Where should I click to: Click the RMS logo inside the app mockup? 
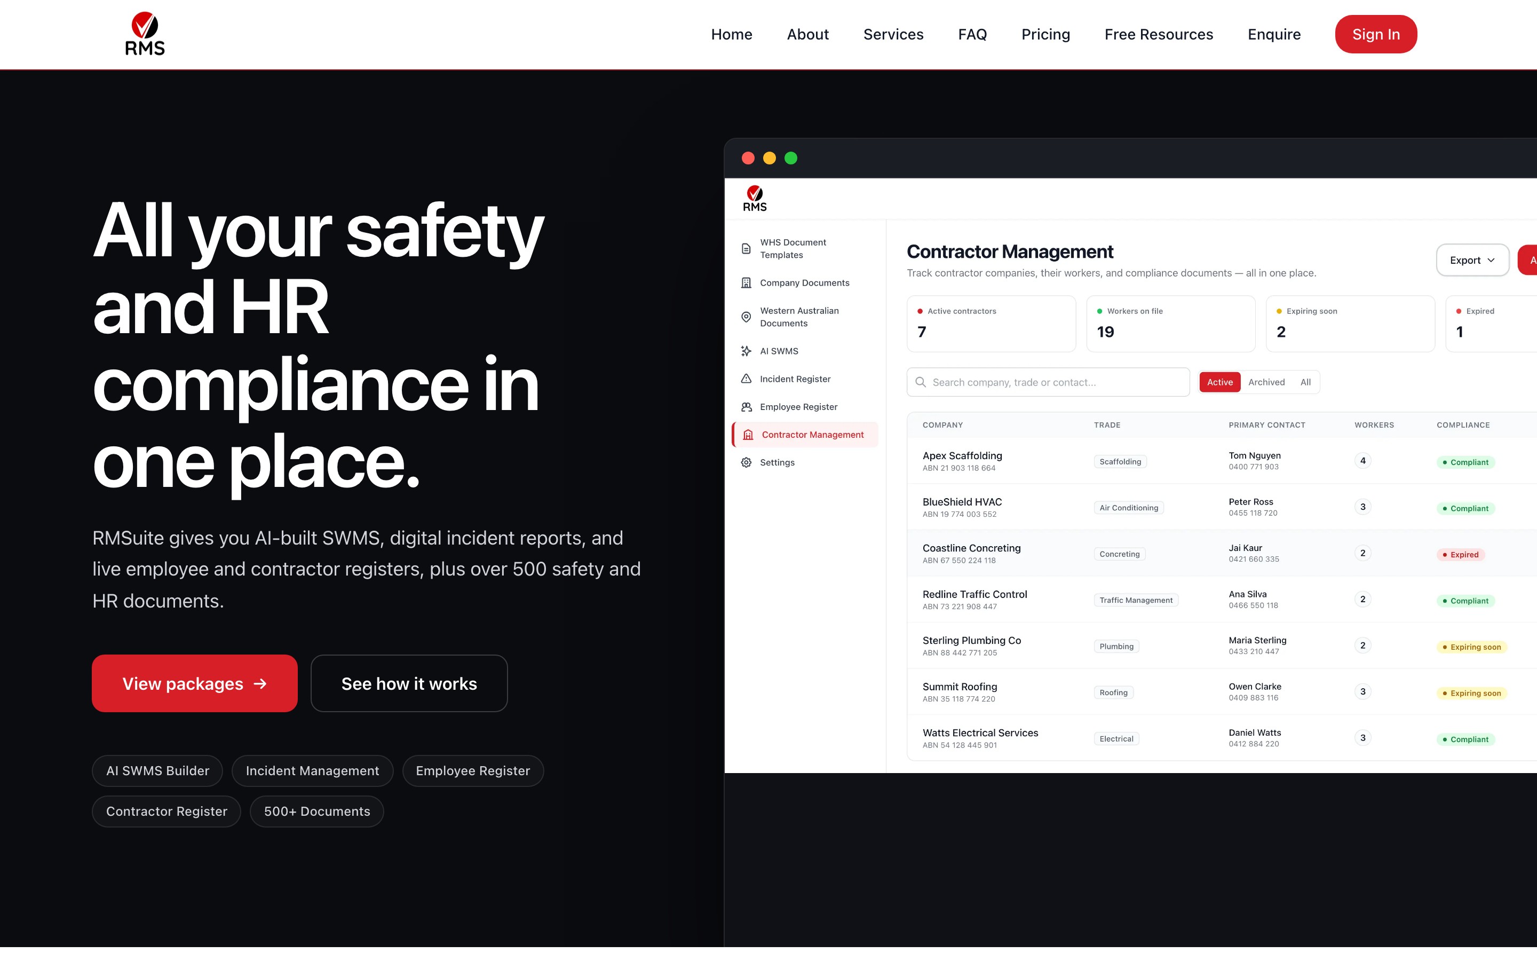tap(755, 198)
